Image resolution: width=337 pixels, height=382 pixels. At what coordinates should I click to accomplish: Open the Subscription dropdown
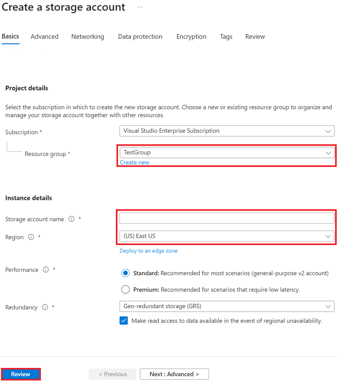pos(227,131)
